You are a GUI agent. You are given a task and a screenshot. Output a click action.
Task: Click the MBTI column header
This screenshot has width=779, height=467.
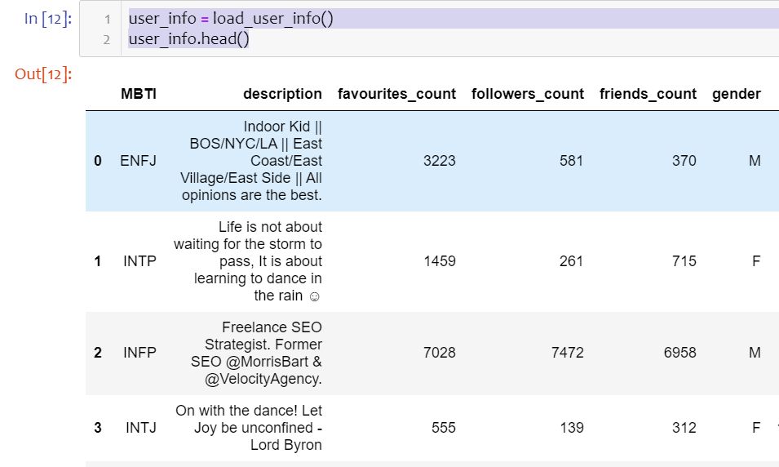click(x=139, y=94)
